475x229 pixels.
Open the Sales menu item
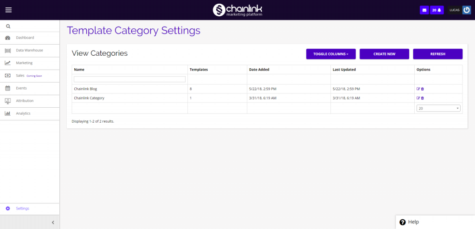30,76
